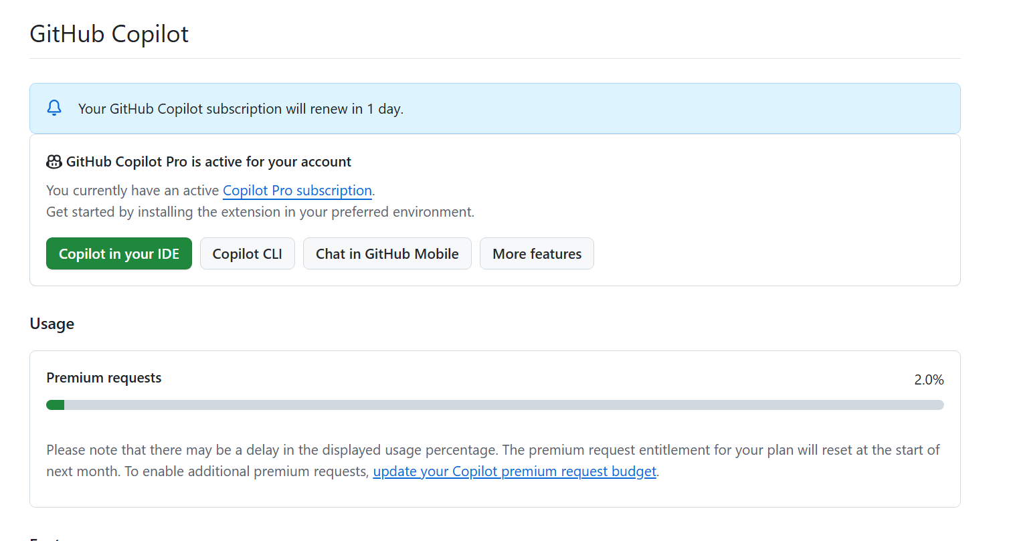
Task: Choose Chat in GitHub Mobile
Action: pyautogui.click(x=387, y=253)
